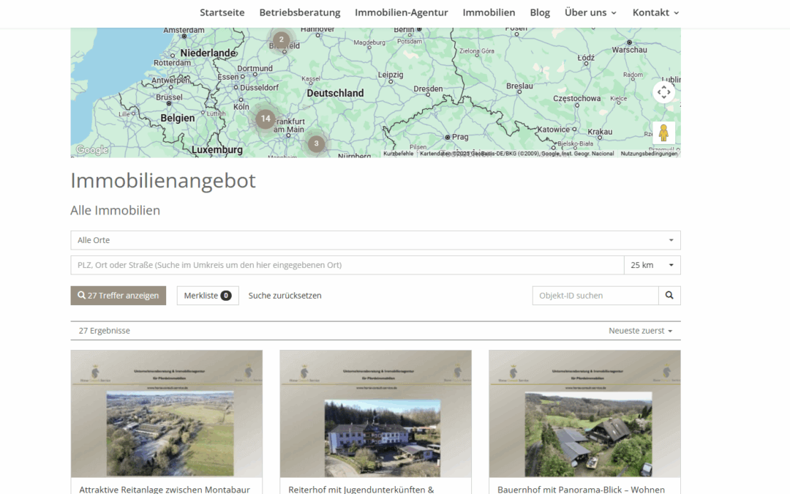
Task: Open the cluster marker showing 14 properties
Action: click(x=265, y=119)
